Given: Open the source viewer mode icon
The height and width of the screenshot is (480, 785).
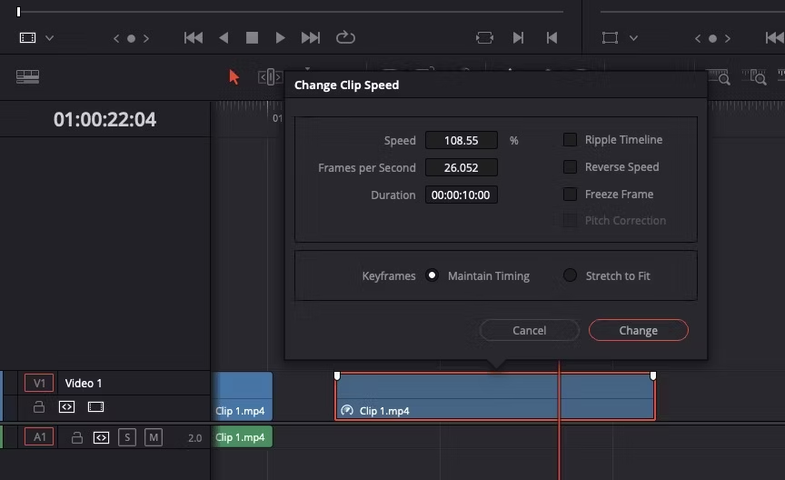Looking at the screenshot, I should coord(27,37).
